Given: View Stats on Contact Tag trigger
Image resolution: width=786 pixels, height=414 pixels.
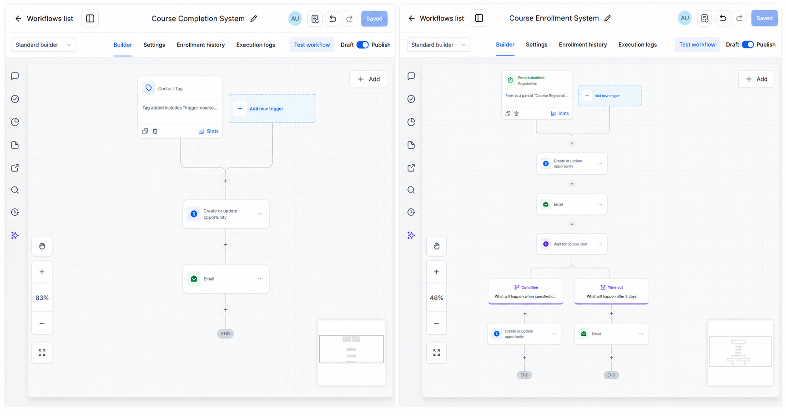Looking at the screenshot, I should 208,131.
